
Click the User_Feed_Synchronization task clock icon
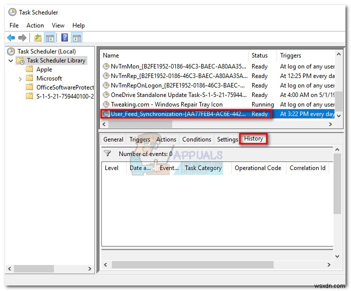[106, 114]
